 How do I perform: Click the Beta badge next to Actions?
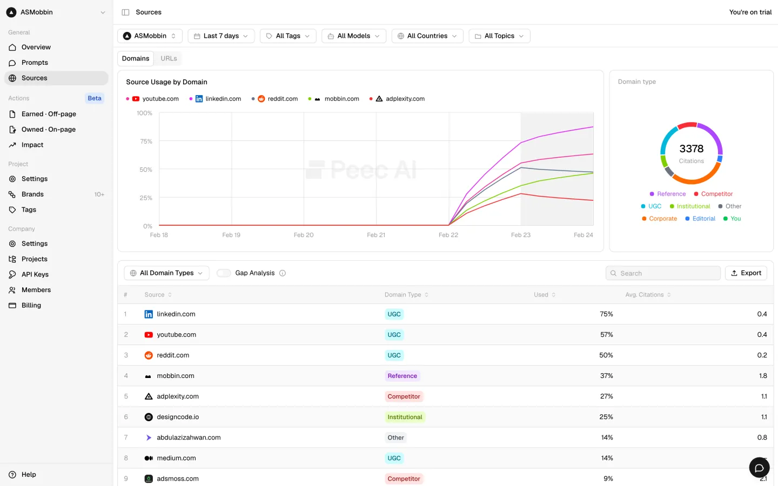pos(95,98)
